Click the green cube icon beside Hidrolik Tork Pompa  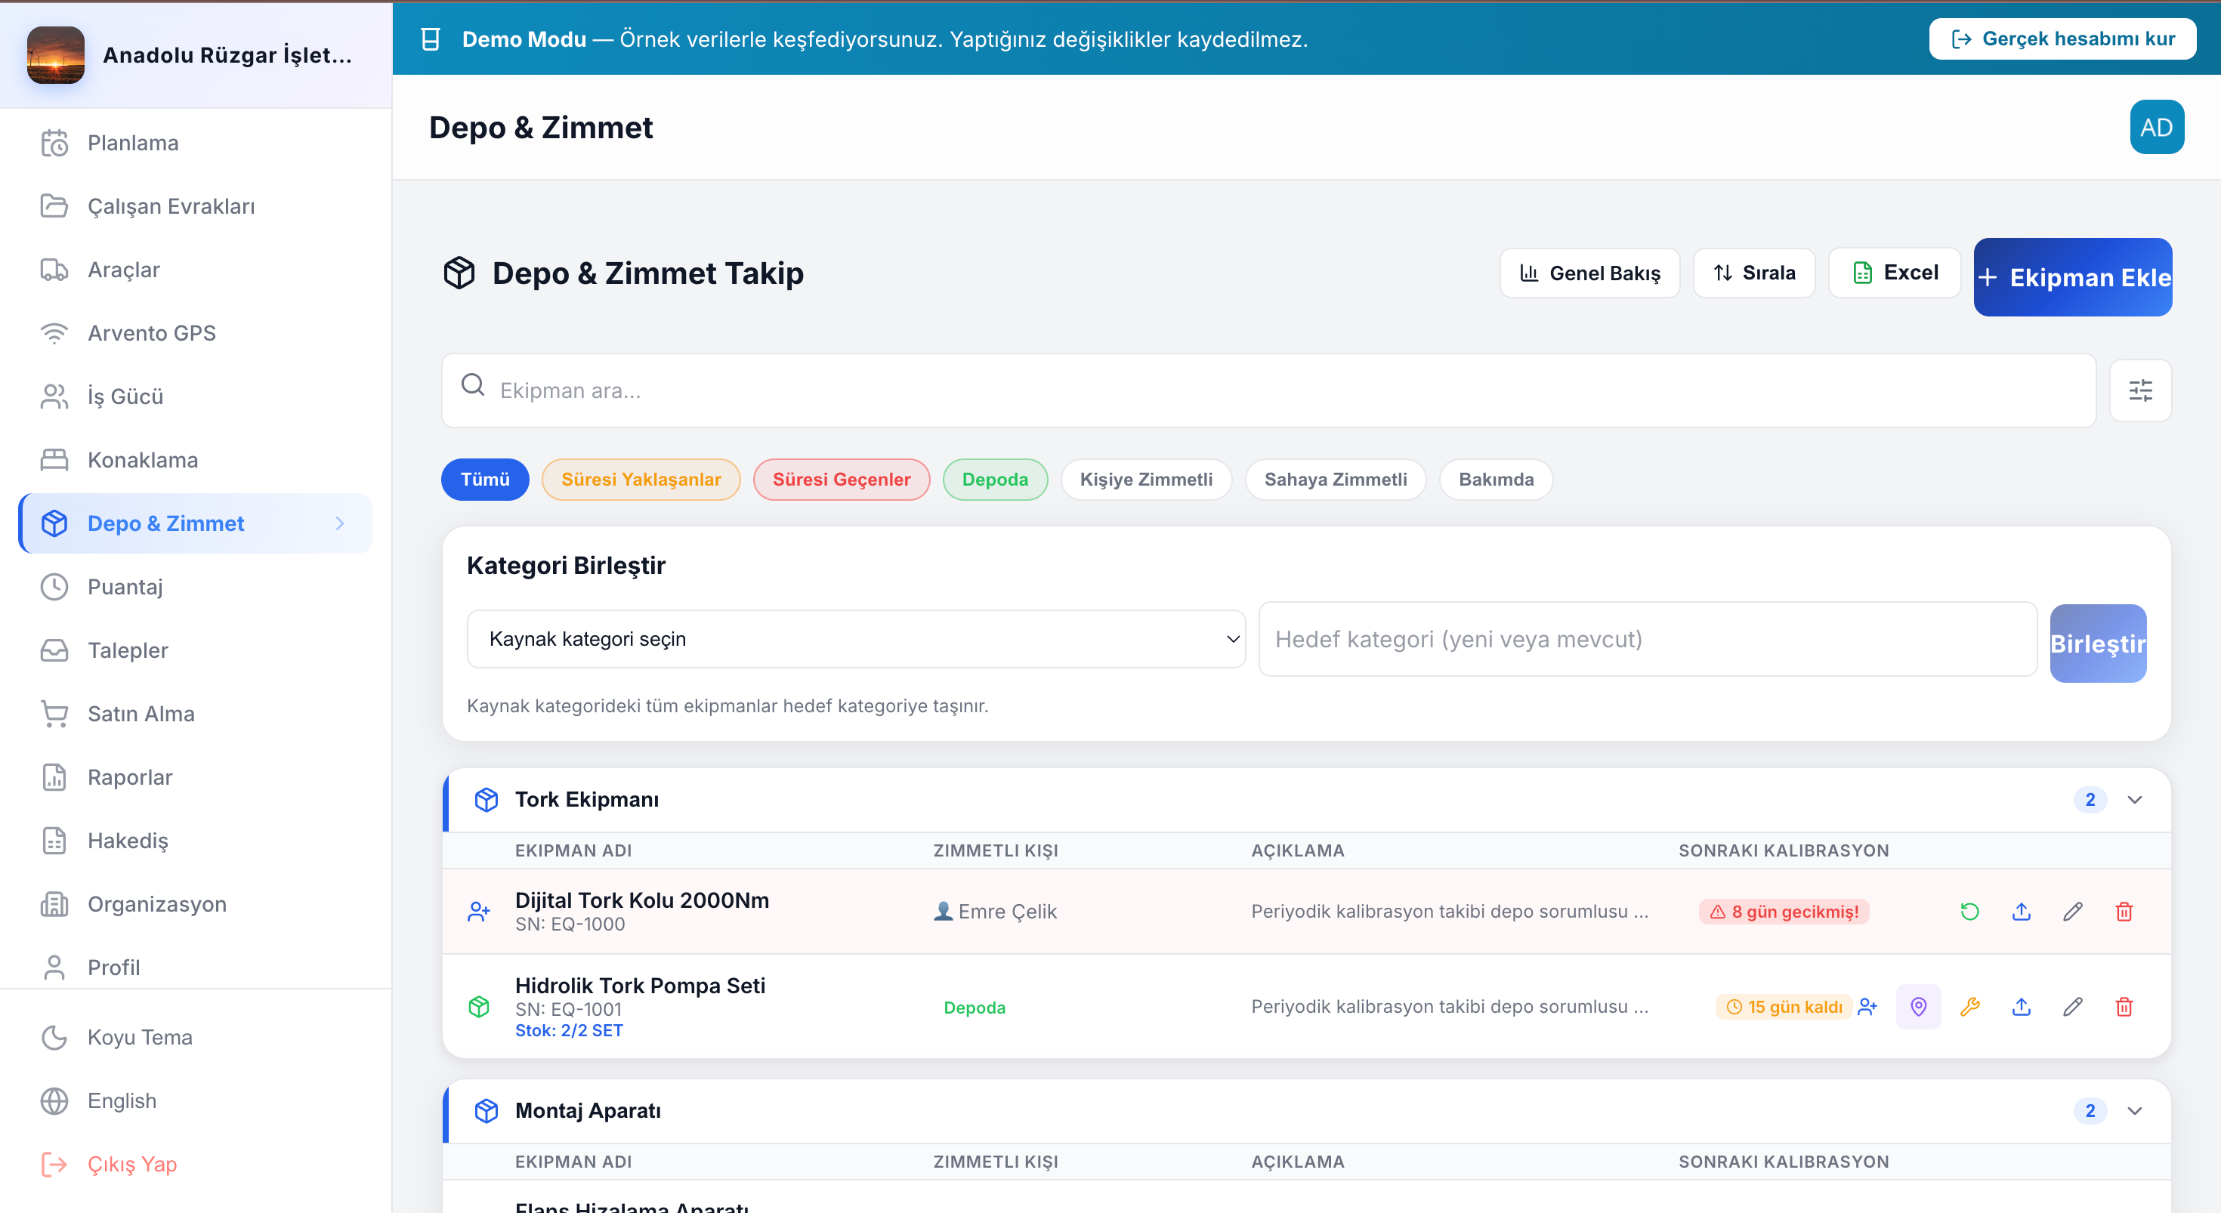click(x=478, y=1006)
